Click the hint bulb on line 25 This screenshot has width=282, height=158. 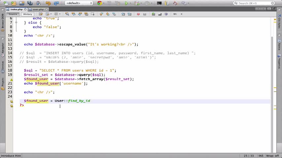coord(12,101)
